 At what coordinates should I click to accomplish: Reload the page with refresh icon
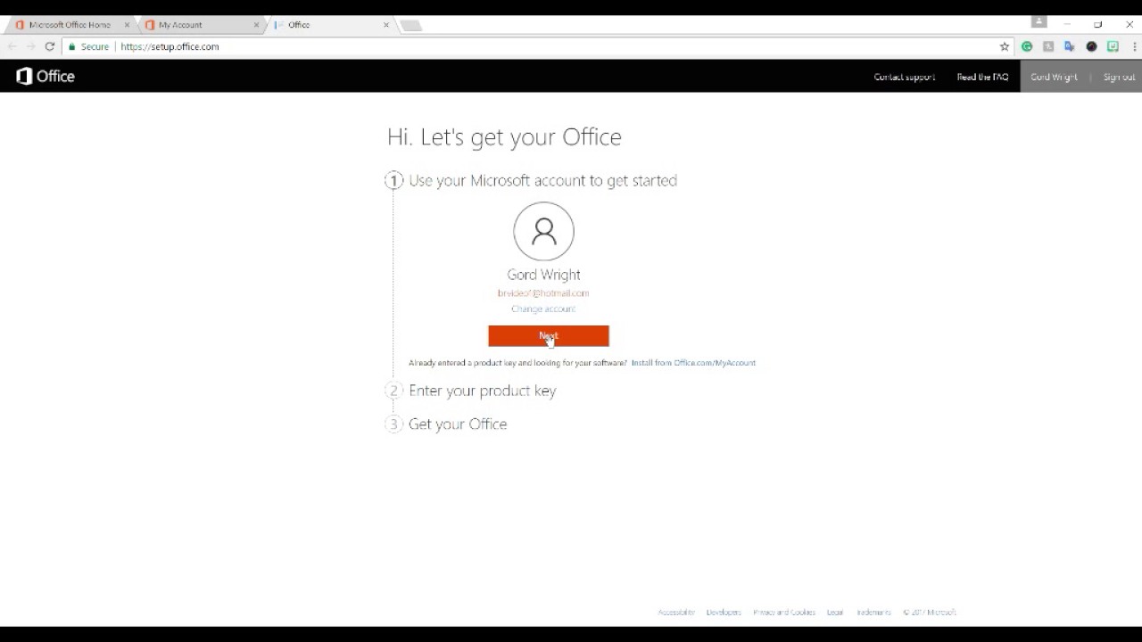coord(50,46)
